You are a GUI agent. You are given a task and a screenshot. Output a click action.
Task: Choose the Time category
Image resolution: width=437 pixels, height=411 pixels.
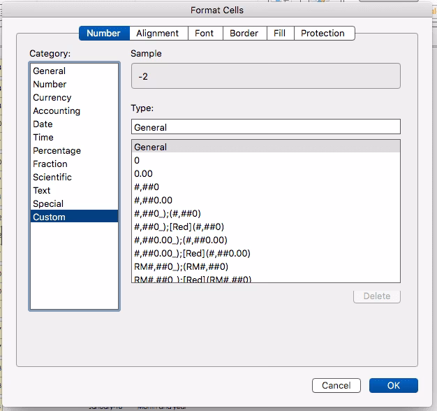pyautogui.click(x=74, y=137)
